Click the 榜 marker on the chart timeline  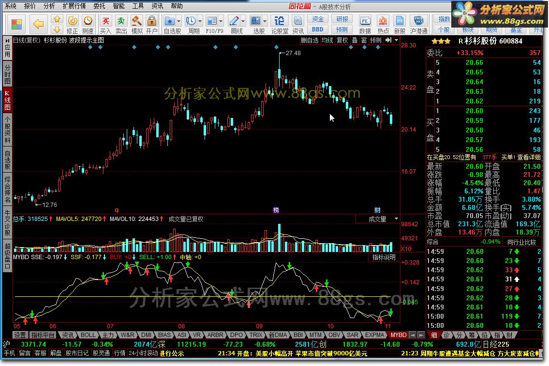point(276,210)
